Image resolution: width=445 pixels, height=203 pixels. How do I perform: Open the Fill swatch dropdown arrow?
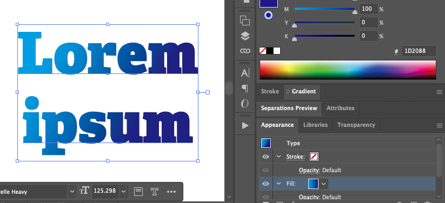click(323, 184)
